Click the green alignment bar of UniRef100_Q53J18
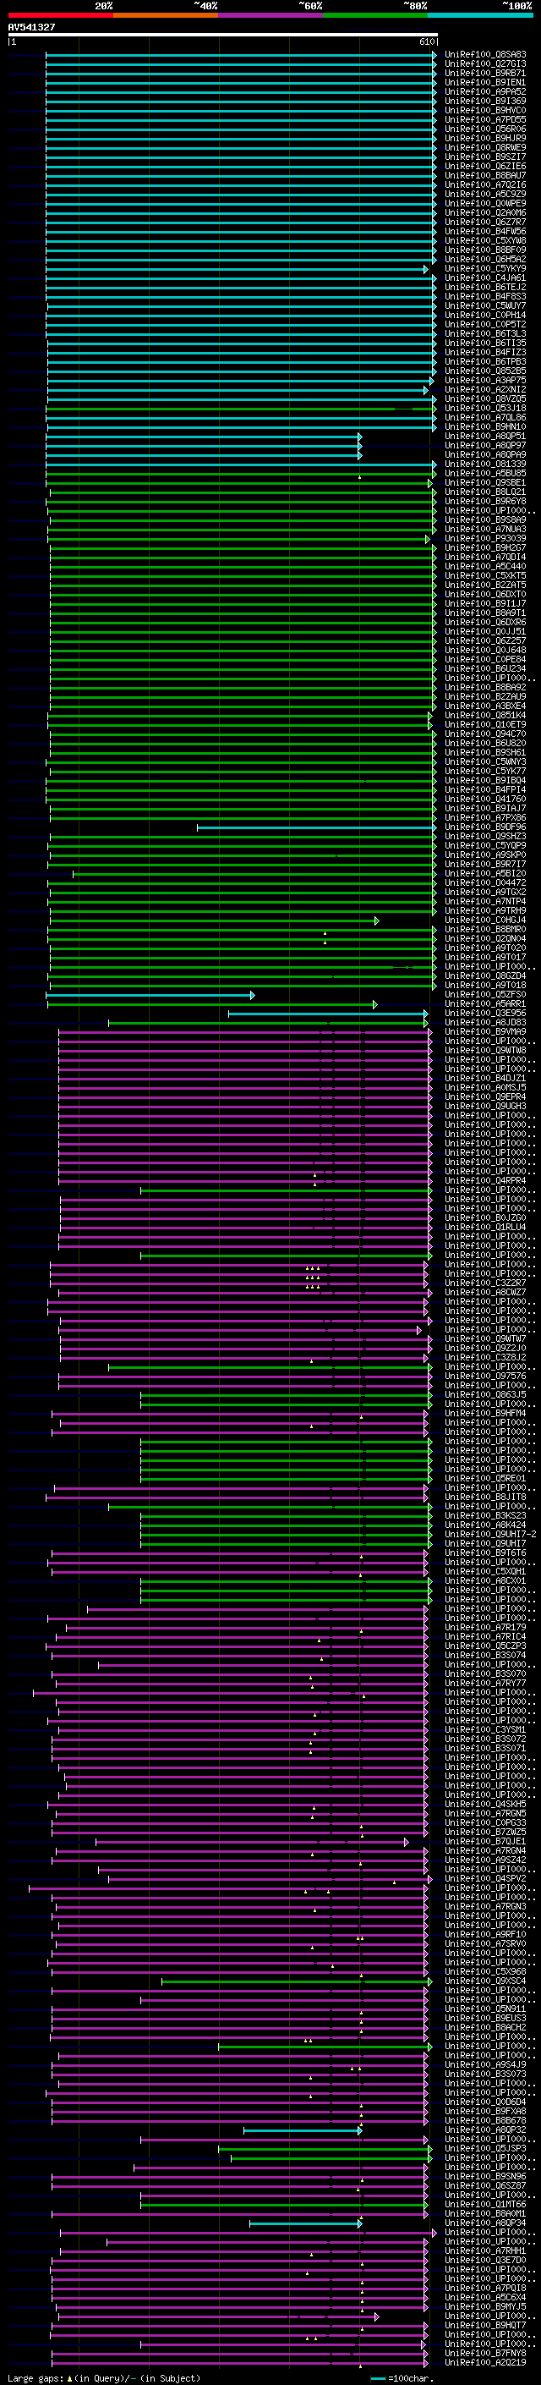 240,409
